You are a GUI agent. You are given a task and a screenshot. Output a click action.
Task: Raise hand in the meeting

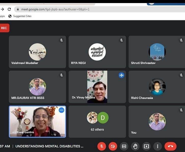click(135, 146)
